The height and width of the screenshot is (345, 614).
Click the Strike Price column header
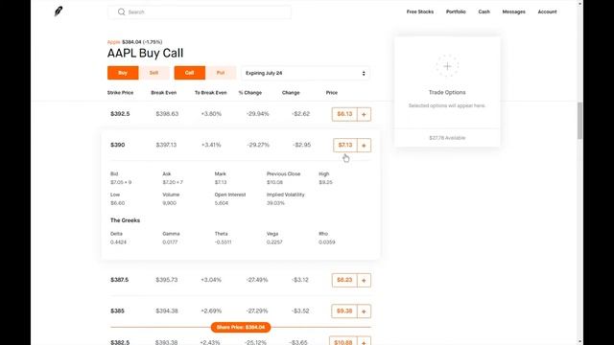click(120, 93)
